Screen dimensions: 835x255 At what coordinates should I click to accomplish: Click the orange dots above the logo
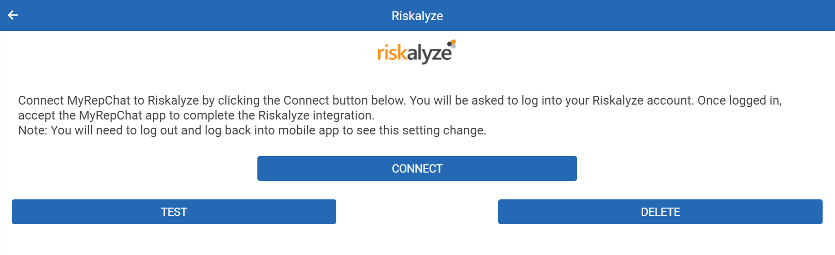click(452, 43)
